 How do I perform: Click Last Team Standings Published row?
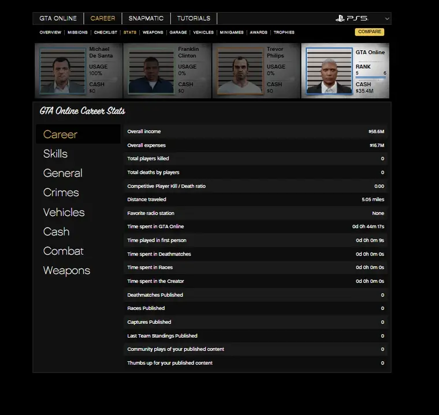click(x=256, y=336)
